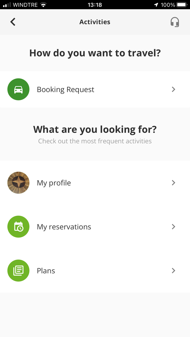Image resolution: width=190 pixels, height=337 pixels.
Task: Tap the Plans label text
Action: tap(46, 270)
